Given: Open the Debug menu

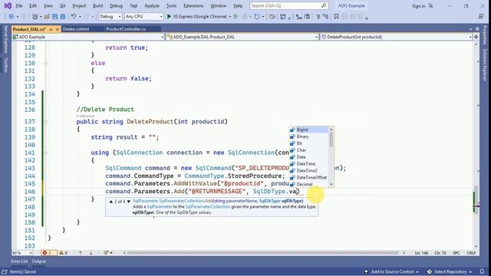Looking at the screenshot, I should tap(116, 5).
